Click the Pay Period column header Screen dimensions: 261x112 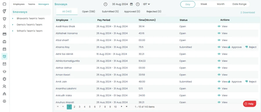point(104,20)
